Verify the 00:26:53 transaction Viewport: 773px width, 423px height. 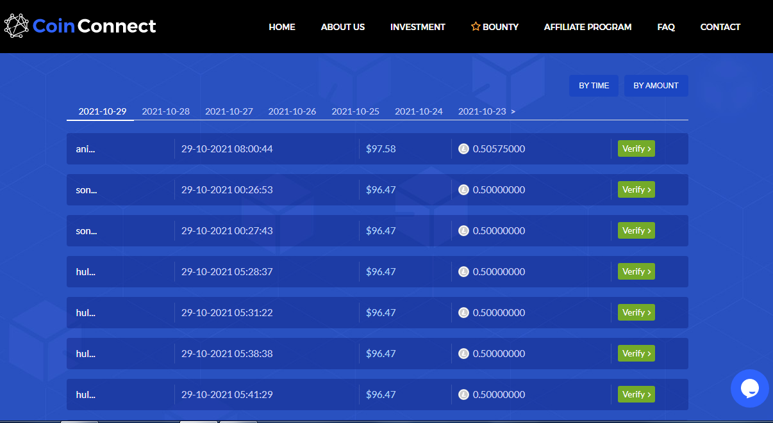pos(636,189)
